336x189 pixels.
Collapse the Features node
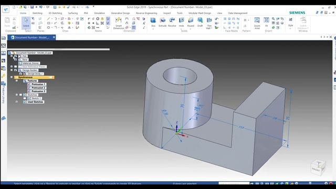tap(17, 81)
